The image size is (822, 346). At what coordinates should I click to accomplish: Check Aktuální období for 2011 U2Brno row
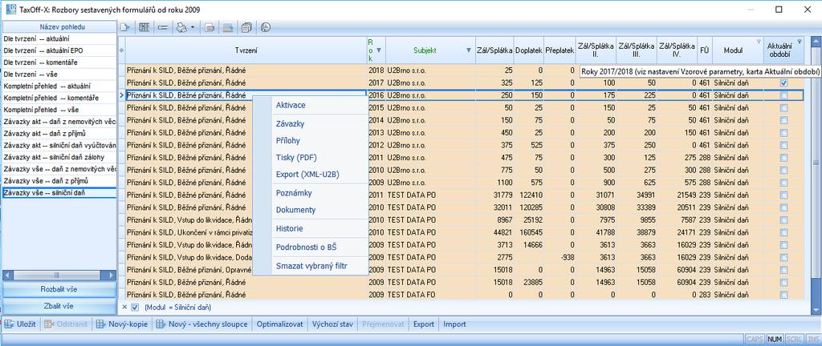(783, 158)
